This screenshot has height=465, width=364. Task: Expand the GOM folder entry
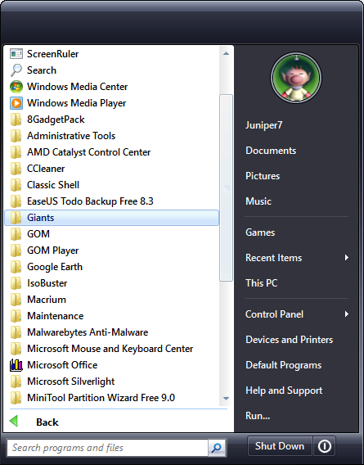tap(112, 234)
